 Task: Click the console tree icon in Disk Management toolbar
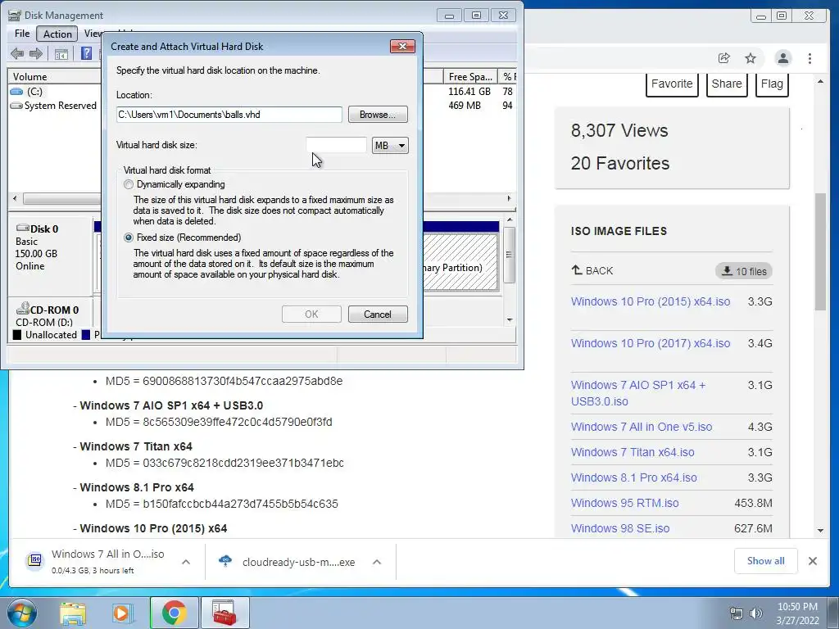[61, 54]
